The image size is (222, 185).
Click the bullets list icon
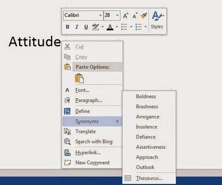tap(124, 27)
